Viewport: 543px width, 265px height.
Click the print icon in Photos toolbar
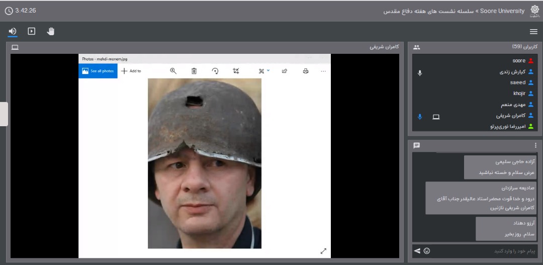click(x=306, y=71)
